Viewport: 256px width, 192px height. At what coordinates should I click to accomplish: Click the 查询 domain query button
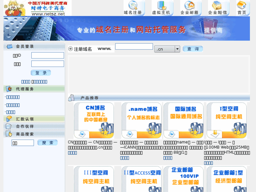click(x=193, y=49)
